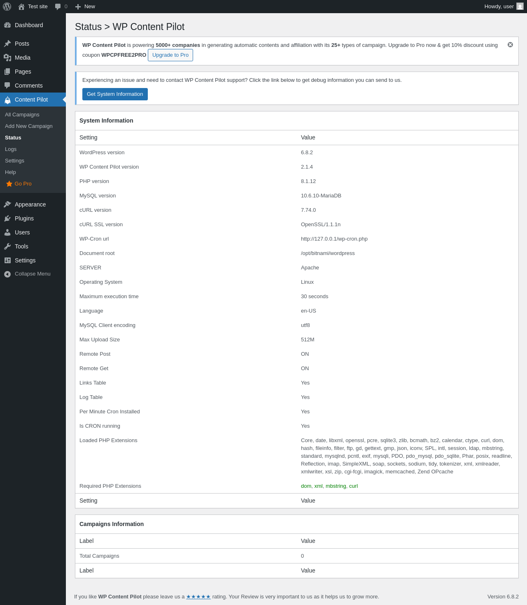Click the Dashboard gauge icon
This screenshot has width=527, height=605.
[x=7, y=25]
